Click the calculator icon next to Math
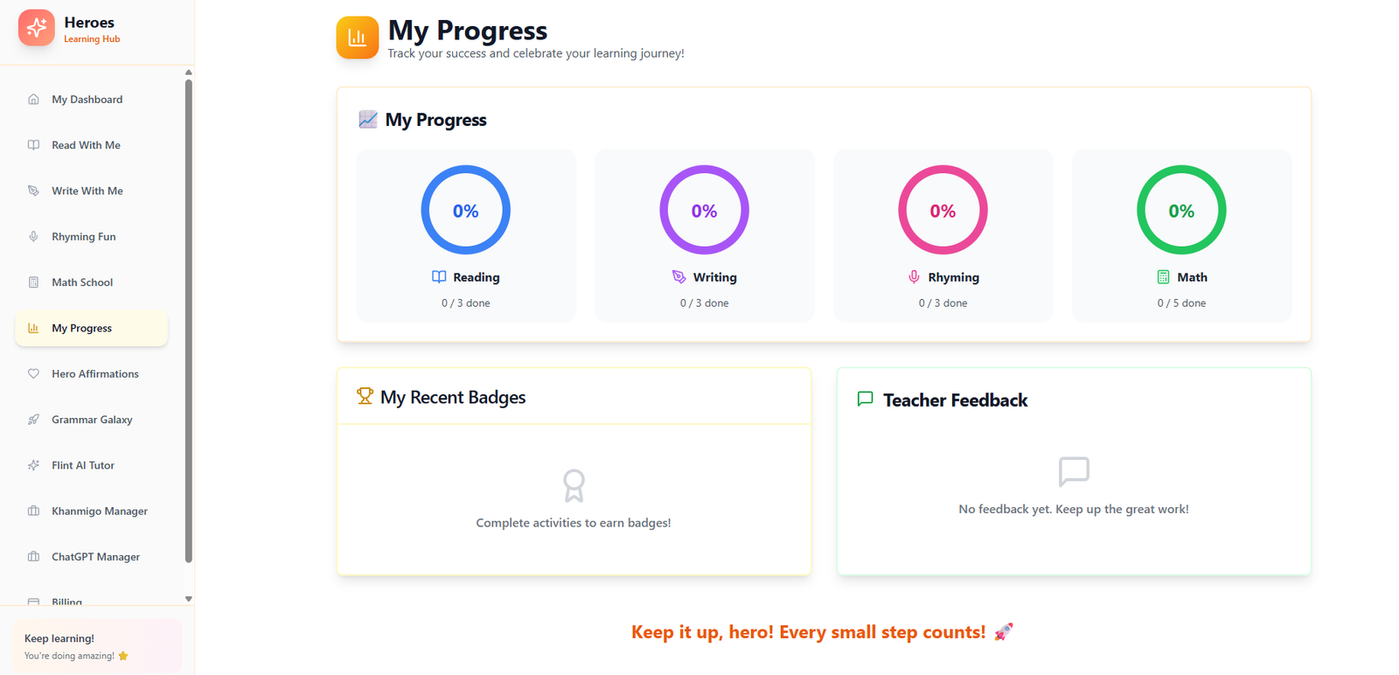The height and width of the screenshot is (675, 1399). point(1163,277)
